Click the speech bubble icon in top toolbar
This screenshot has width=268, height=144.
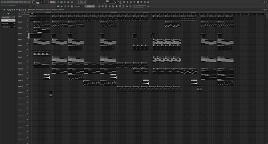pyautogui.click(x=145, y=2)
